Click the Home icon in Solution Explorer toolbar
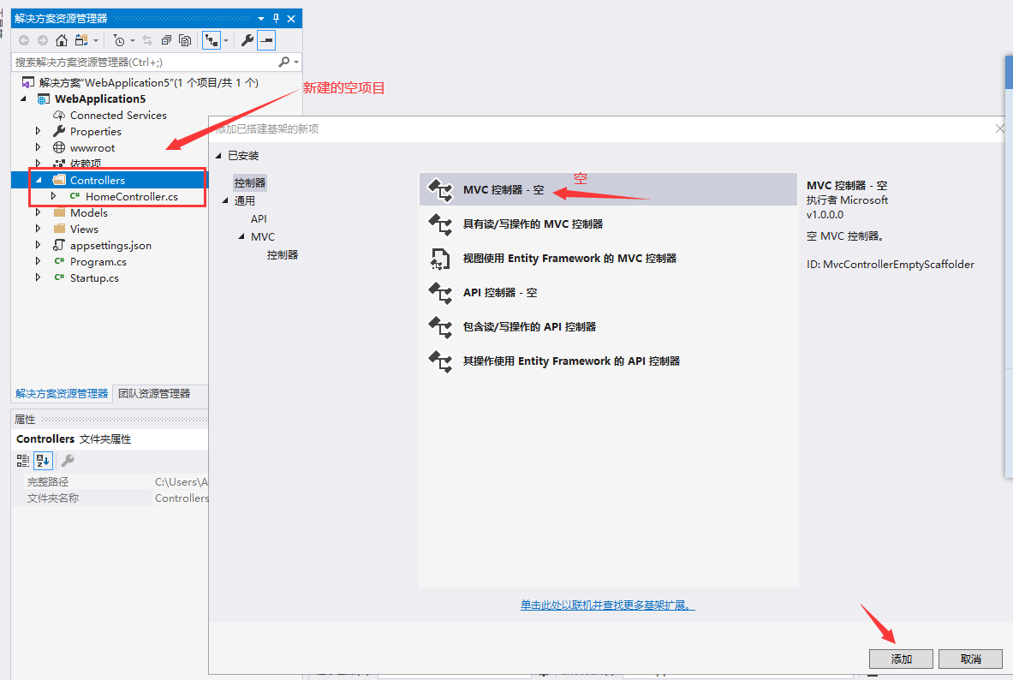 (x=62, y=40)
